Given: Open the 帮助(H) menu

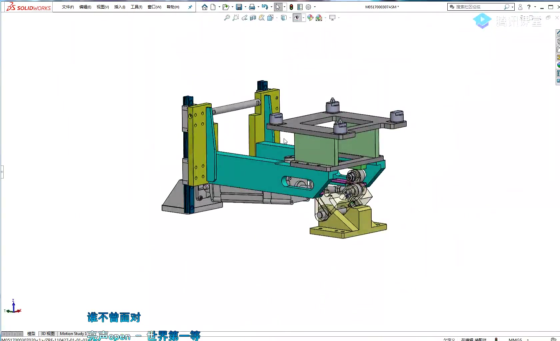Looking at the screenshot, I should pyautogui.click(x=173, y=7).
